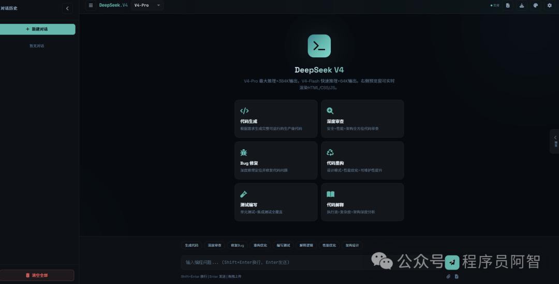This screenshot has height=284, width=559.
Task: Click the large DeepSeek V4 welcome heading
Action: click(319, 70)
